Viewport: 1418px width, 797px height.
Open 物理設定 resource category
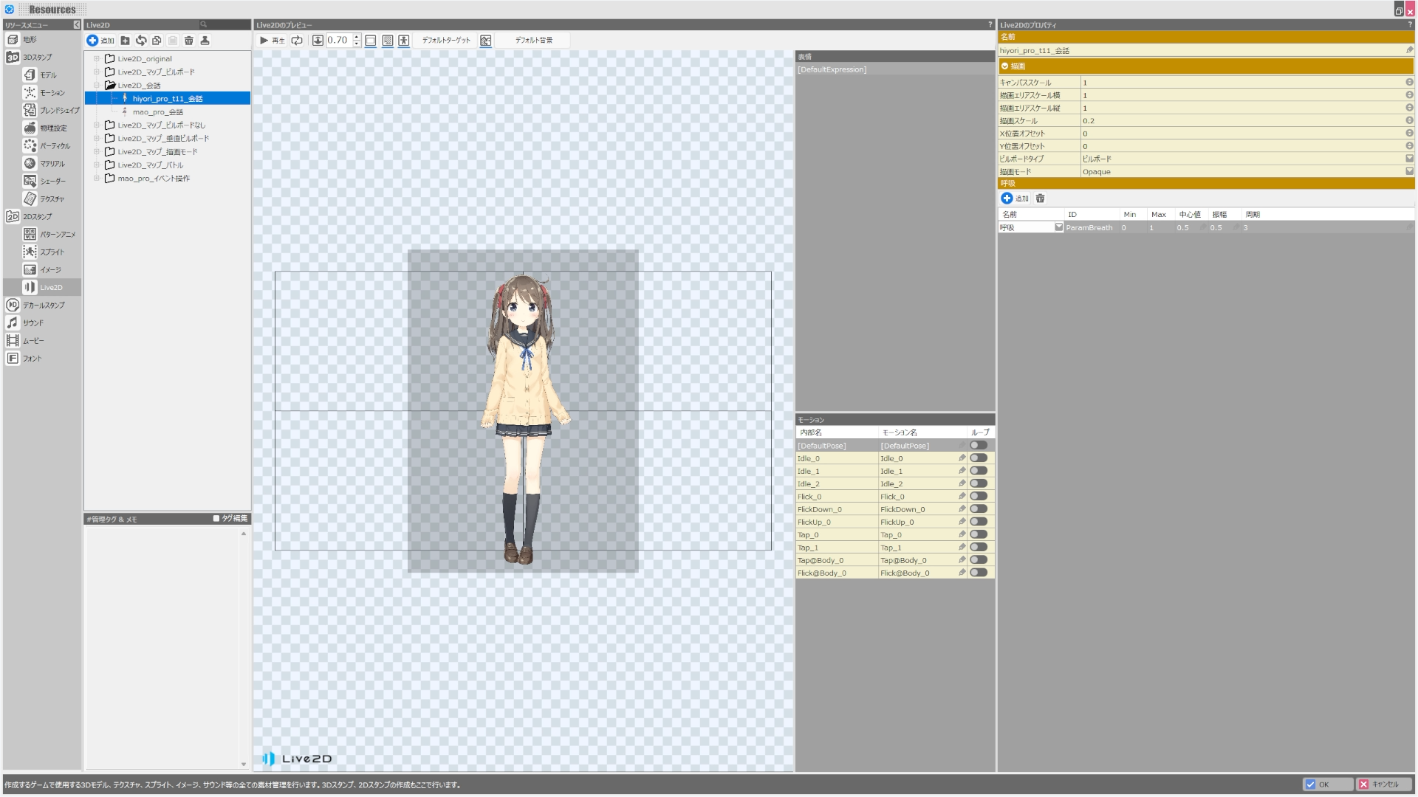46,128
